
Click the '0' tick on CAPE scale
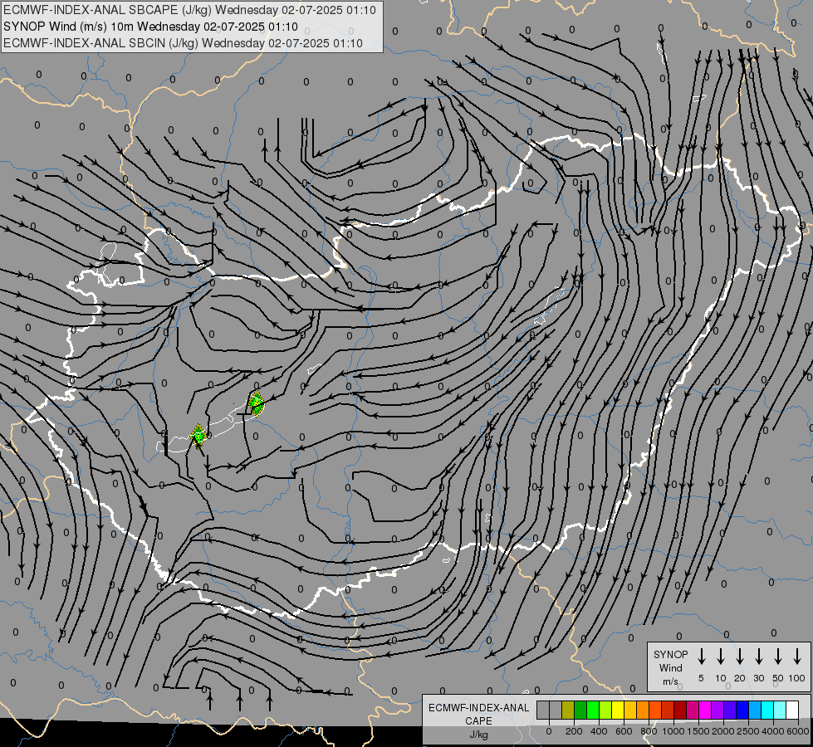[549, 731]
